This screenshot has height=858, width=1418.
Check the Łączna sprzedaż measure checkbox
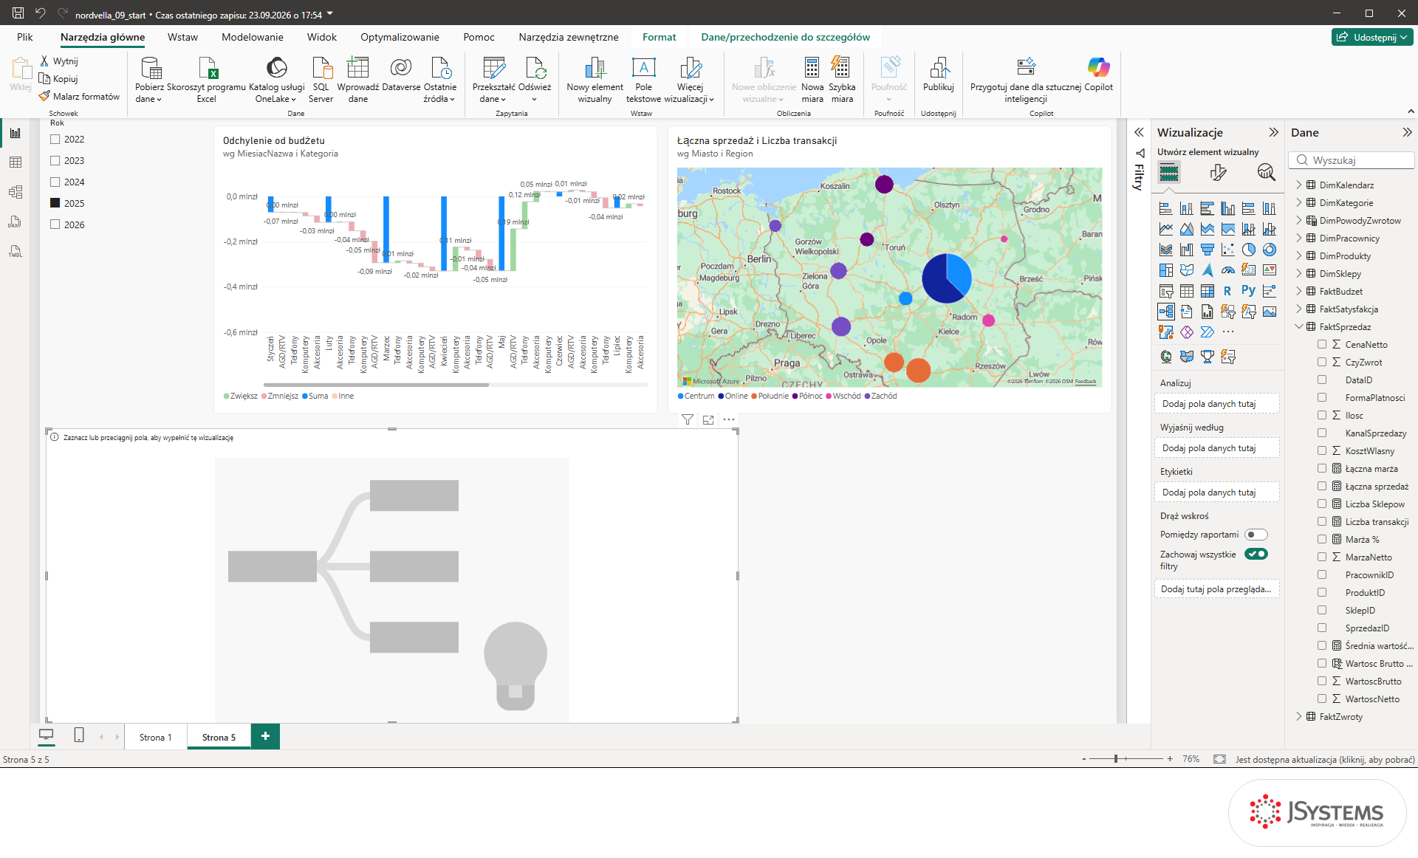[x=1322, y=486]
